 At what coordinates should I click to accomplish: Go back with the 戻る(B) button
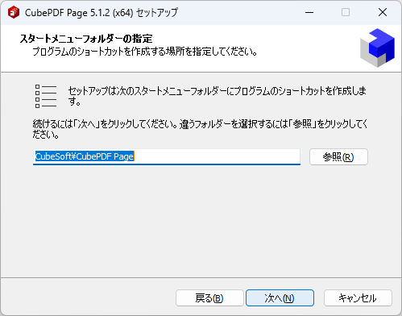pyautogui.click(x=209, y=298)
